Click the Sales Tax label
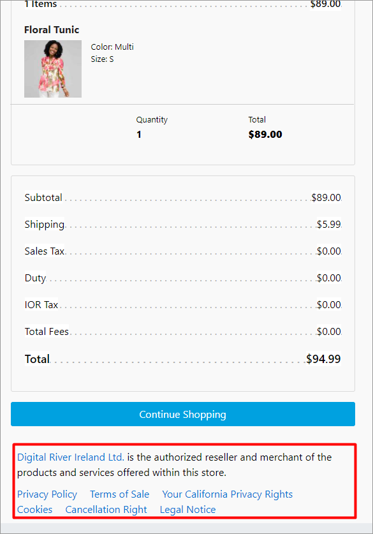 [44, 251]
